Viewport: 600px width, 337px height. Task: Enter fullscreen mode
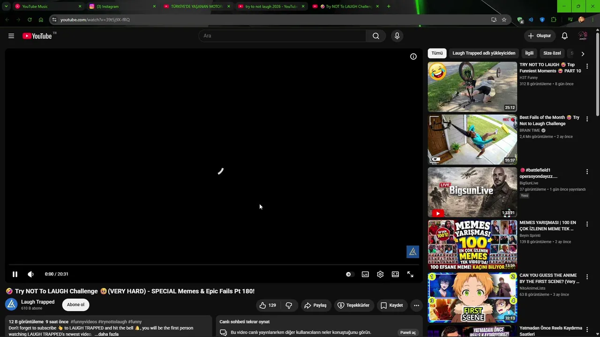click(410, 274)
